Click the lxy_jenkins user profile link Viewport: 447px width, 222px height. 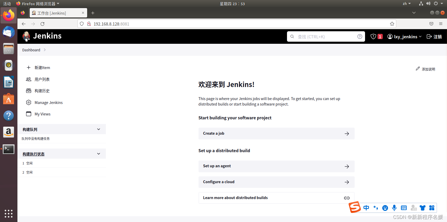(x=402, y=36)
